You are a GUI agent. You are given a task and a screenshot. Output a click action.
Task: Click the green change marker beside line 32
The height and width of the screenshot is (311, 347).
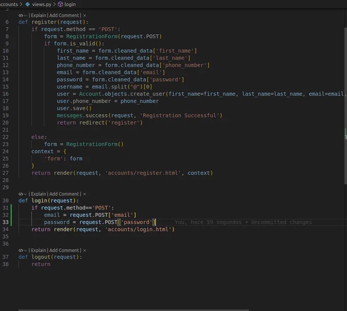(11, 215)
